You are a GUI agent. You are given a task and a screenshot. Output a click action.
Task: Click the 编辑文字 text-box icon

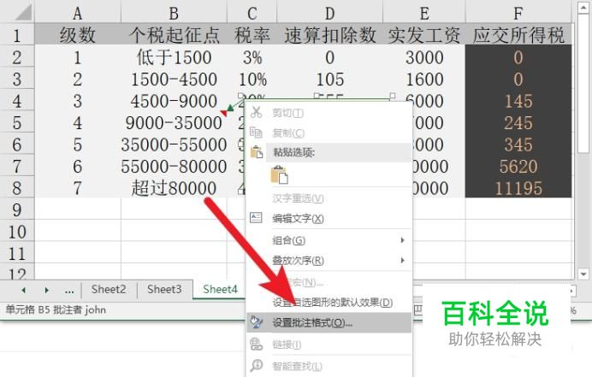point(256,218)
